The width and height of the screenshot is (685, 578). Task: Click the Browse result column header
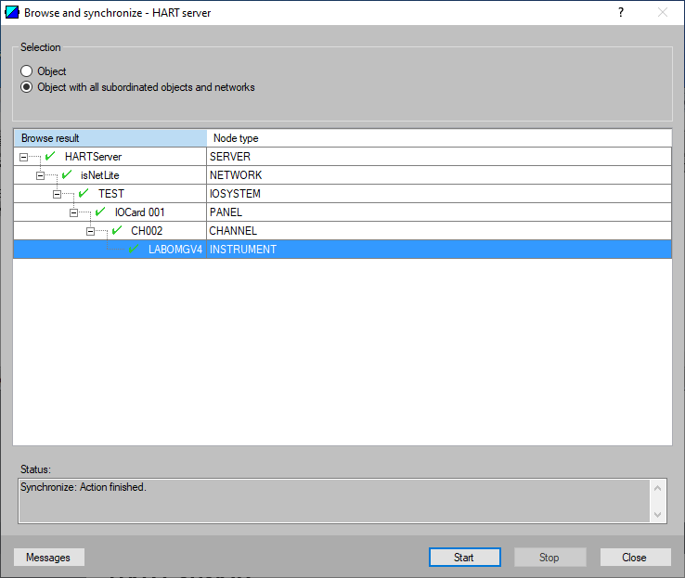pyautogui.click(x=110, y=138)
